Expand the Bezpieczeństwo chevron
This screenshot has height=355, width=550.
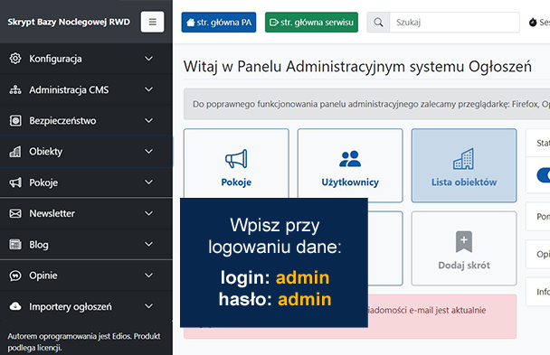click(x=149, y=121)
